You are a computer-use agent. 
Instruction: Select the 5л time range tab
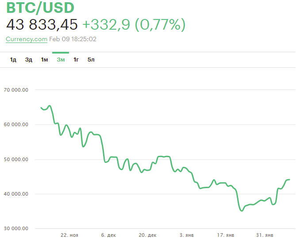[91, 60]
